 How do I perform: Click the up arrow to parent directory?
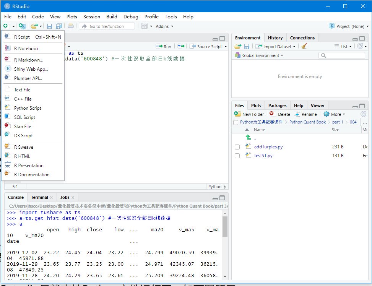248,137
